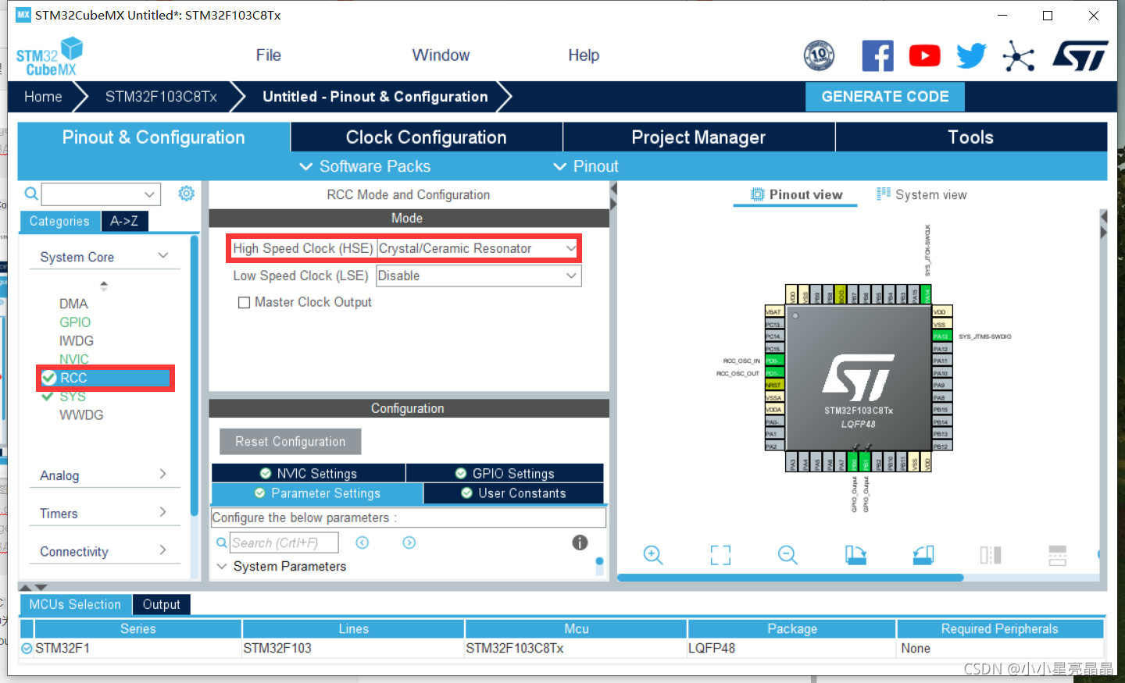Screen dimensions: 1125x683
Task: Switch to the Clock Configuration tab
Action: 427,137
